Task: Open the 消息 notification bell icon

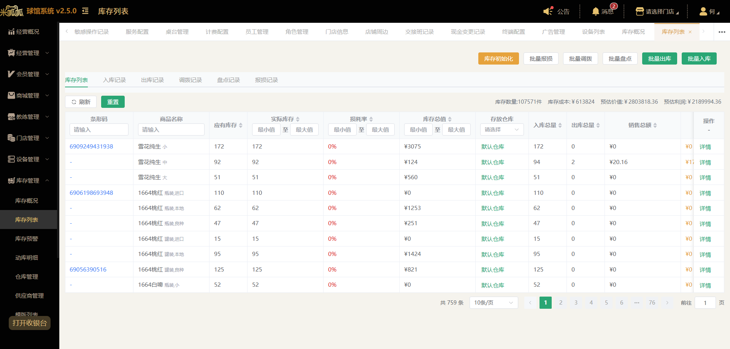Action: pyautogui.click(x=595, y=11)
